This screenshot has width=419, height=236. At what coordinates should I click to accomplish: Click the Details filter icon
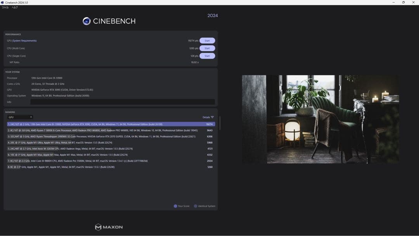(x=212, y=117)
